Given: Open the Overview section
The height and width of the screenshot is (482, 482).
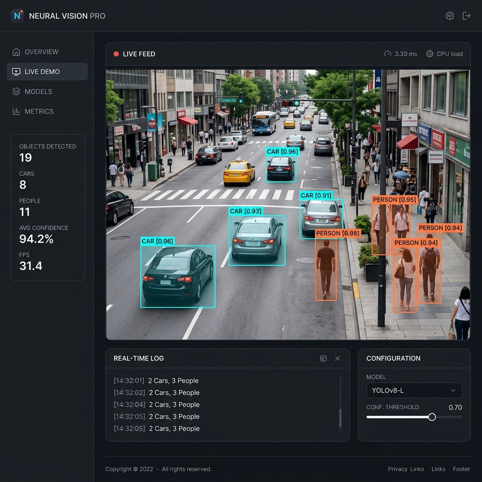Looking at the screenshot, I should [x=48, y=52].
